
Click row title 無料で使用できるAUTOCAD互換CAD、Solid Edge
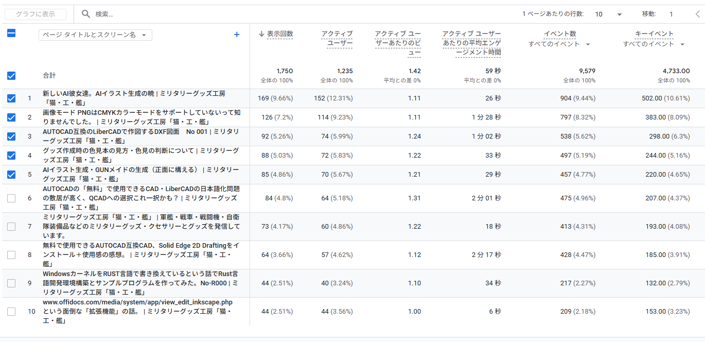click(141, 255)
